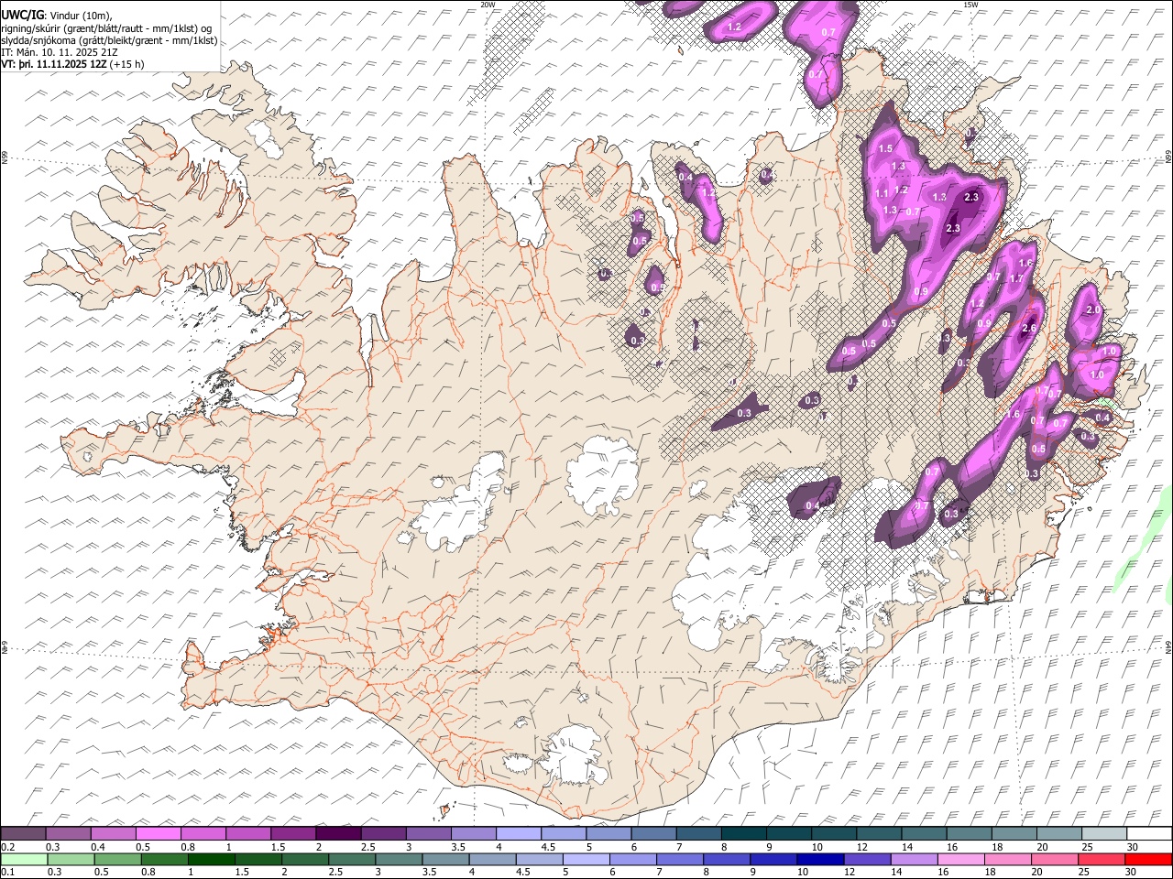
Task: Select the snow-scale swatch labeled 1.5
Action: tap(293, 834)
